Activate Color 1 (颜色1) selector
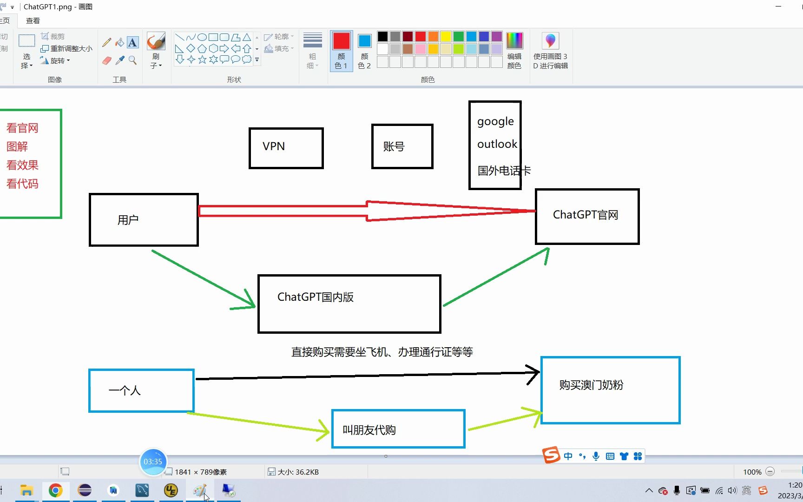Image resolution: width=803 pixels, height=502 pixels. pyautogui.click(x=341, y=51)
